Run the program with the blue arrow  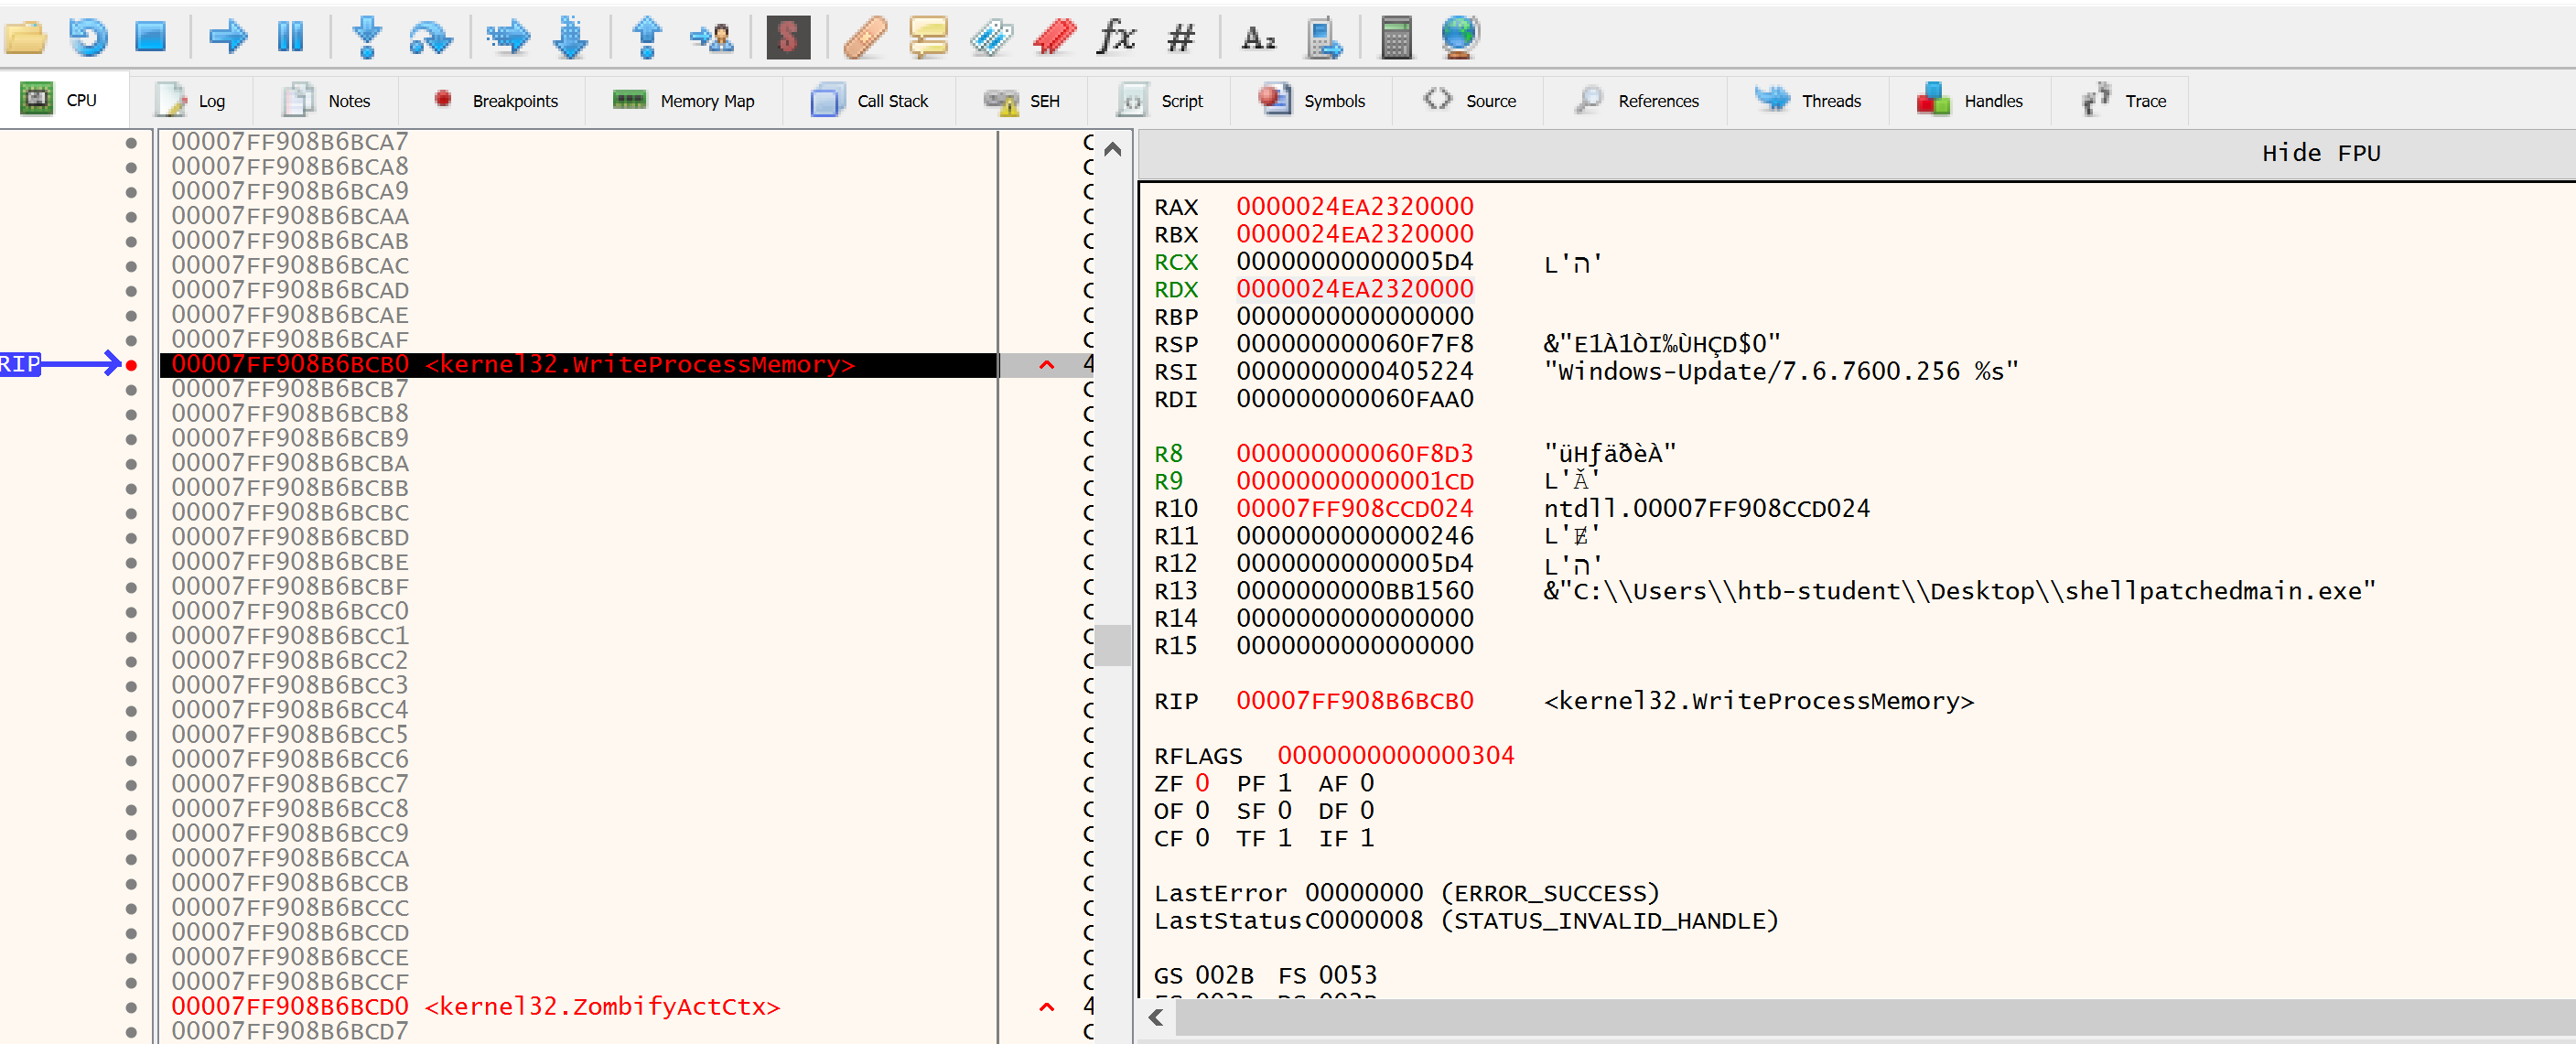(228, 38)
